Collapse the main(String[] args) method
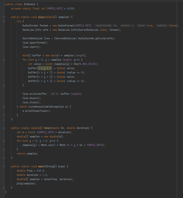The width and height of the screenshot is (183, 198). point(4,166)
